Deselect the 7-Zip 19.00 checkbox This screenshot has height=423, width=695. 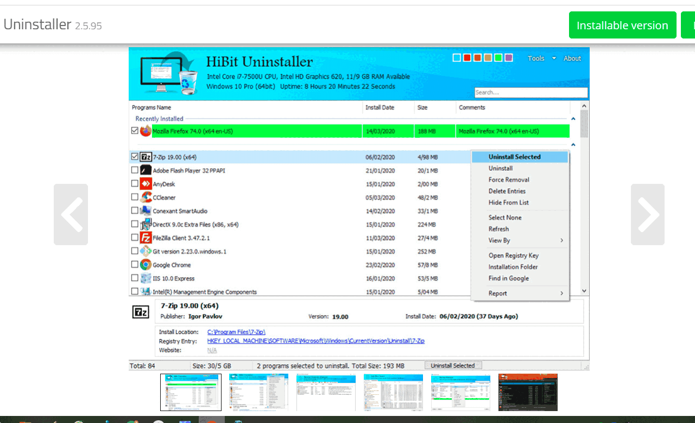[x=135, y=157]
